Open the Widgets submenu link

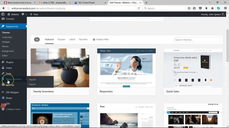click(6, 42)
